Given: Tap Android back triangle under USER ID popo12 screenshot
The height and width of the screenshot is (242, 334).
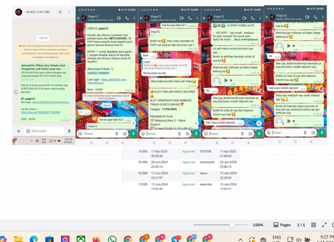Looking at the screenshot, I should pyautogui.click(x=122, y=142).
